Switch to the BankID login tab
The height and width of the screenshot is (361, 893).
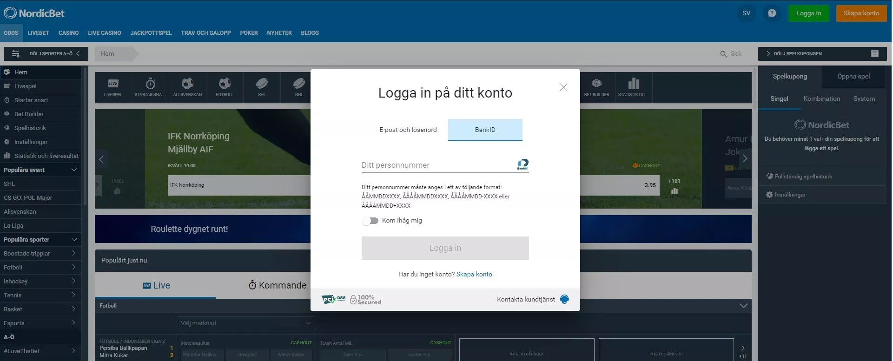(485, 130)
